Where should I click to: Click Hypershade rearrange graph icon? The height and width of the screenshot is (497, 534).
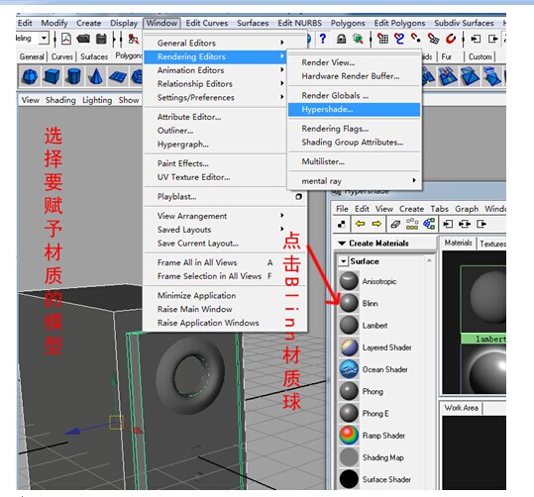pyautogui.click(x=412, y=224)
